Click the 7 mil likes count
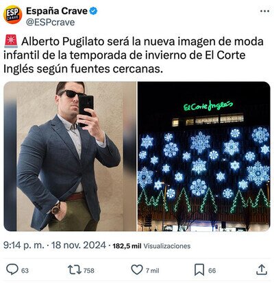This screenshot has width=274, height=283. point(153,271)
